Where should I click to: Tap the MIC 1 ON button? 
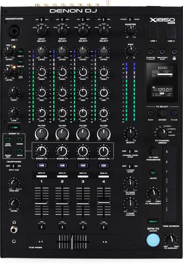click(20, 52)
